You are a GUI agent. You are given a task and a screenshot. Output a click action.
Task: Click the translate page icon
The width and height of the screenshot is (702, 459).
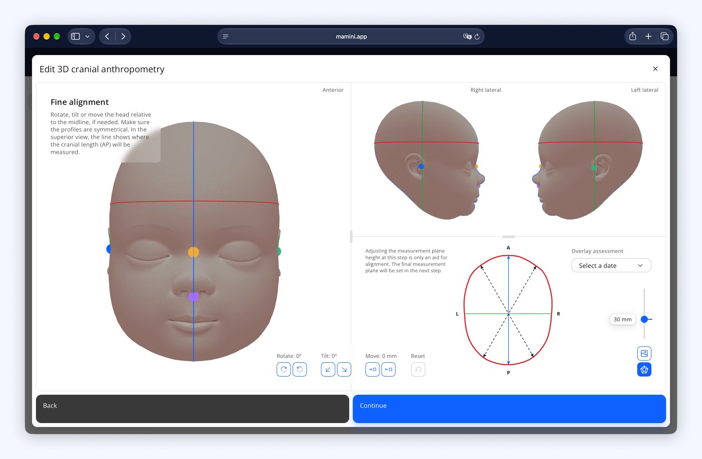point(467,36)
